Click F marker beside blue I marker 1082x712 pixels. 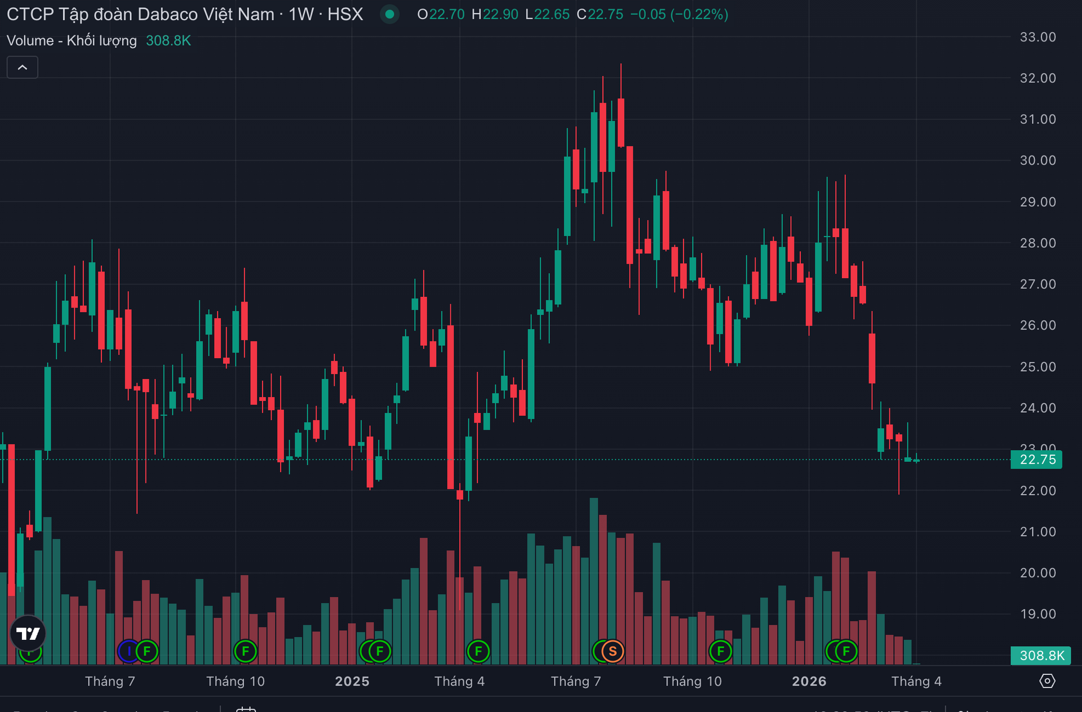(147, 652)
